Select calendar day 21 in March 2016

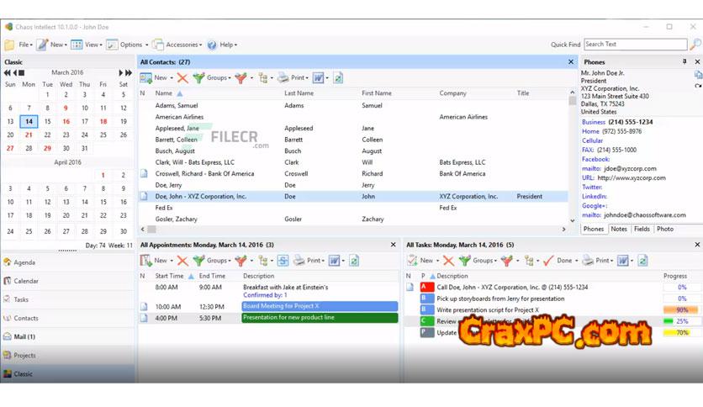pos(29,135)
